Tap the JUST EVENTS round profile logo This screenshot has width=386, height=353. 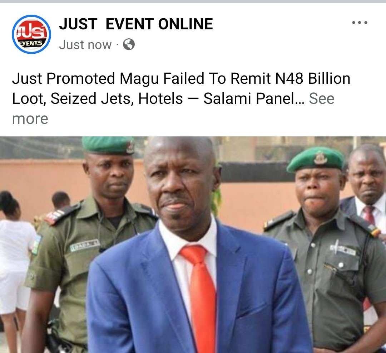coord(31,34)
